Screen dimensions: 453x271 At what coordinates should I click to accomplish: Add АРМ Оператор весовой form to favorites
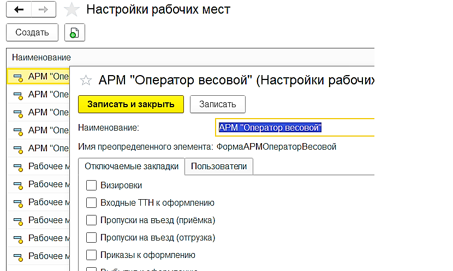coord(86,80)
